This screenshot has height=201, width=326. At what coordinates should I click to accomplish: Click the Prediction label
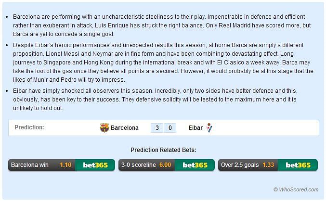pos(29,127)
